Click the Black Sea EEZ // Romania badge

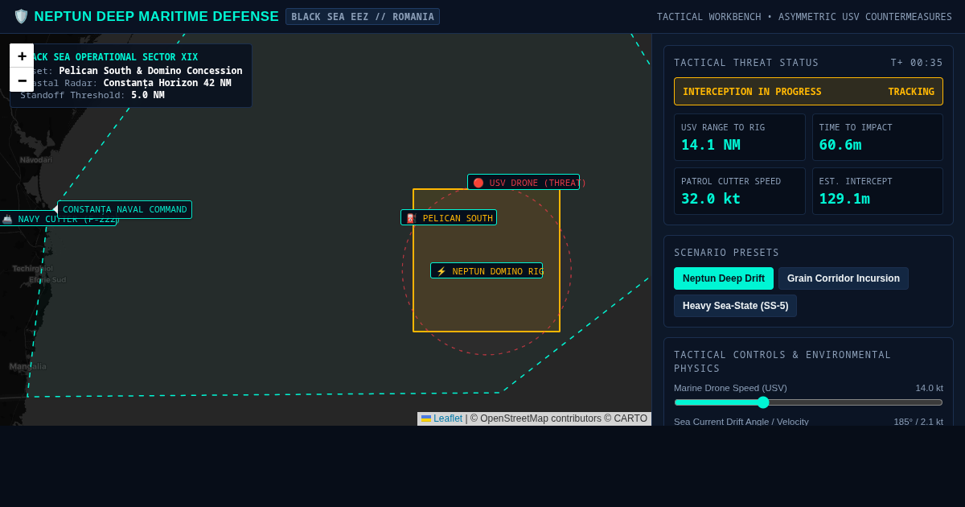click(x=363, y=17)
